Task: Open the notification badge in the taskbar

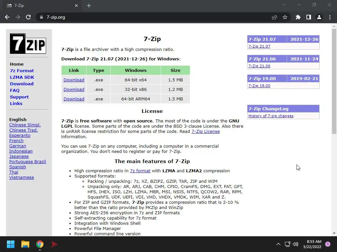Action: point(328,244)
